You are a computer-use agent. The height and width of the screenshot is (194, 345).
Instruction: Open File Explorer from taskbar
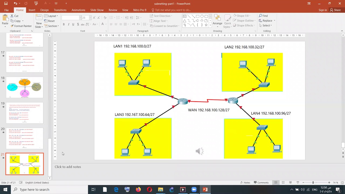pyautogui.click(x=160, y=190)
